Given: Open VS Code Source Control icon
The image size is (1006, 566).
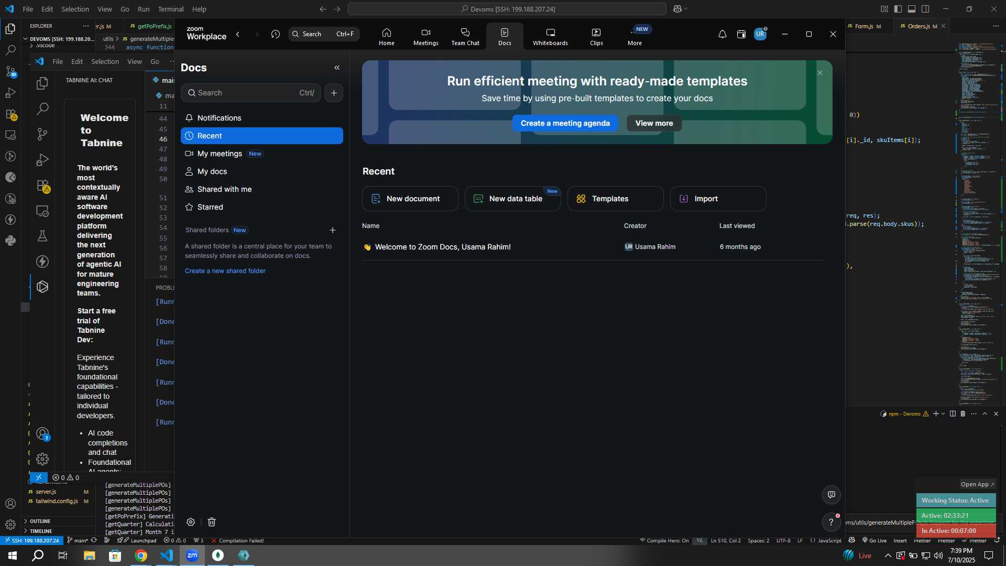Looking at the screenshot, I should click(10, 72).
